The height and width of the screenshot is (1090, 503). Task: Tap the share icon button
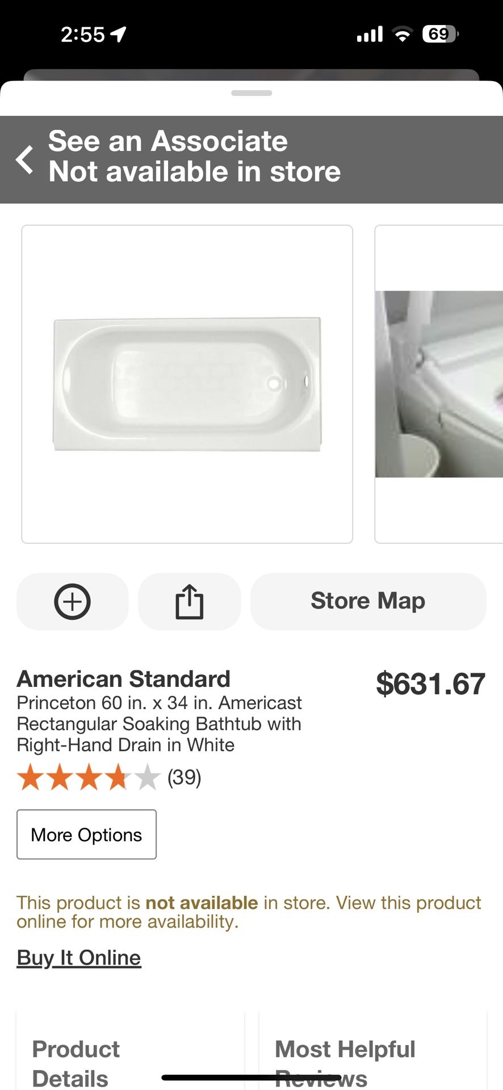coord(189,601)
